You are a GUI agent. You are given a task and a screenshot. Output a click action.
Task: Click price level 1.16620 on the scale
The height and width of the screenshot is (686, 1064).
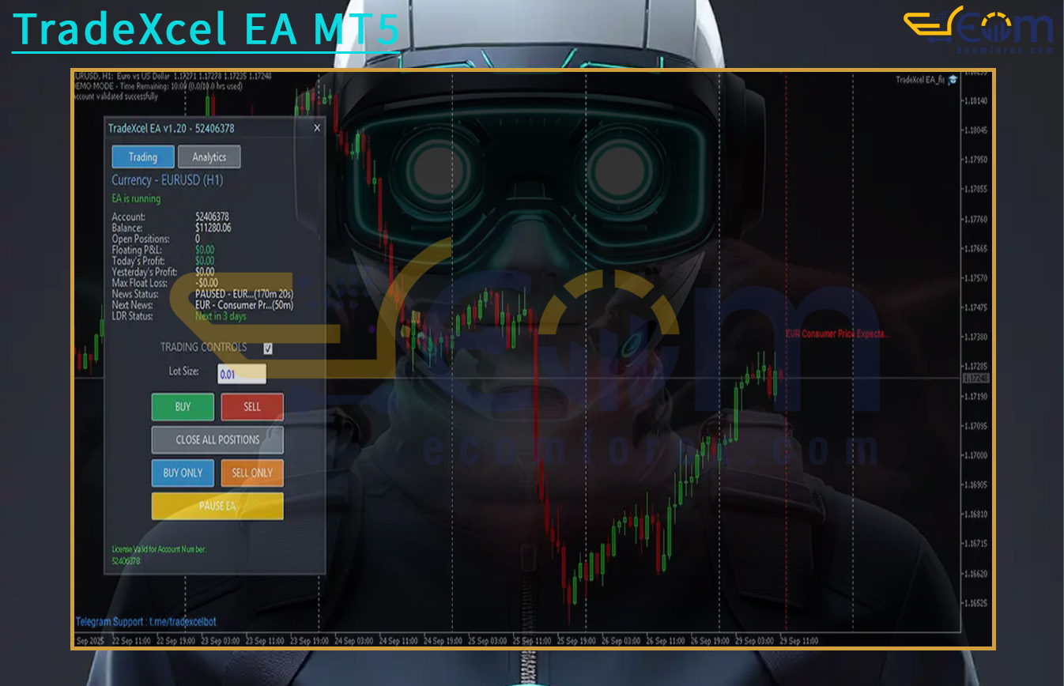978,574
